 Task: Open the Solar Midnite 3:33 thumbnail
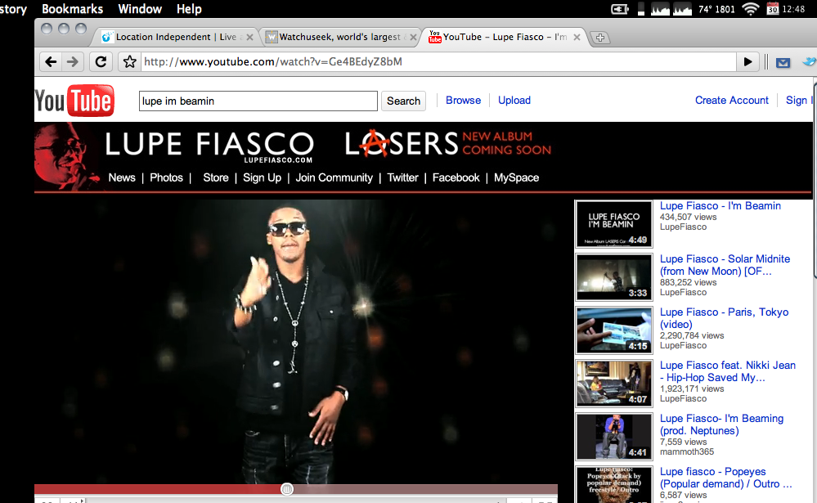point(614,277)
